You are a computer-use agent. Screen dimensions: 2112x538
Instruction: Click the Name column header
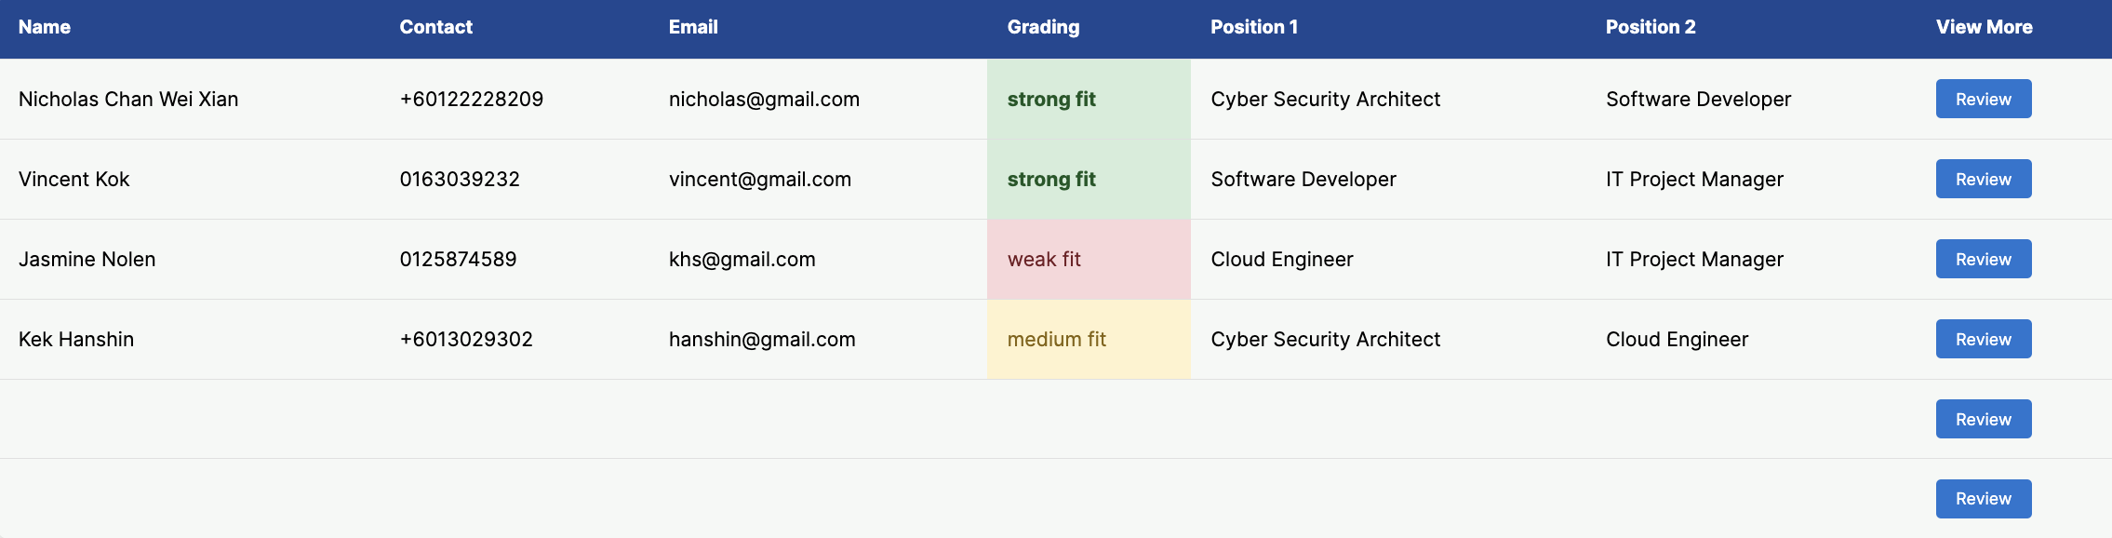click(45, 27)
